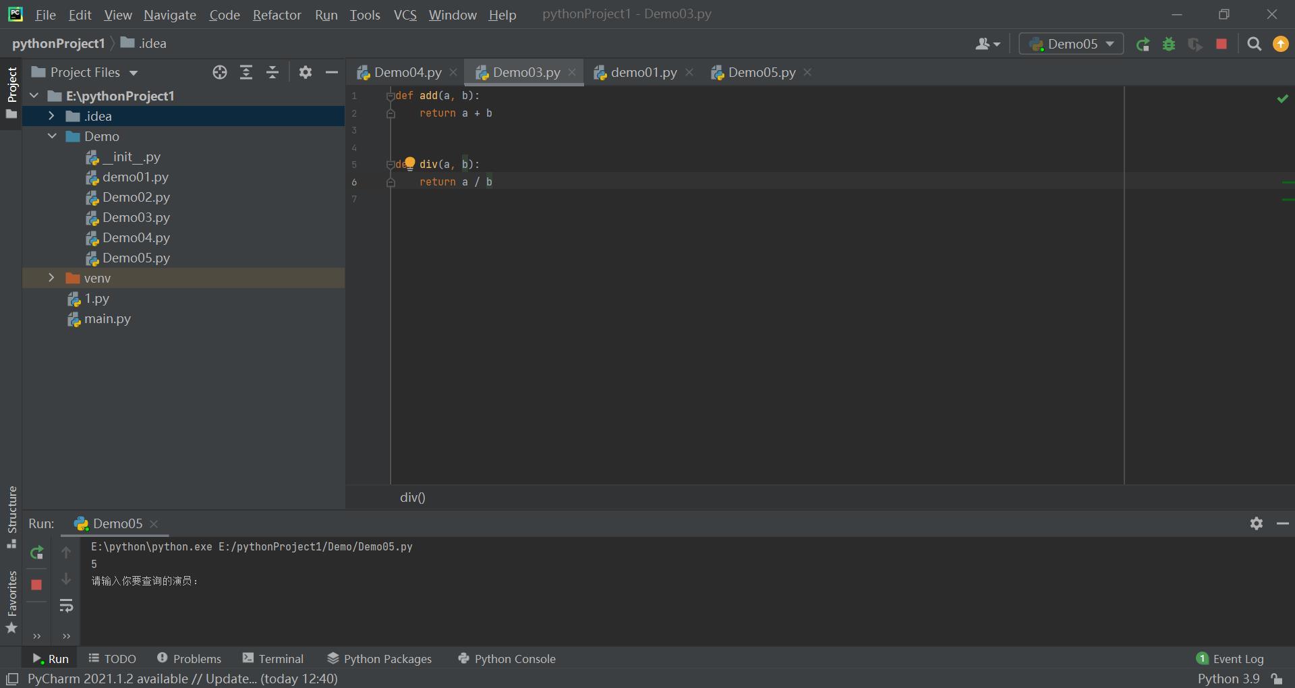Fold the add function at line 1
Screen dimensions: 1295x688
coord(390,96)
